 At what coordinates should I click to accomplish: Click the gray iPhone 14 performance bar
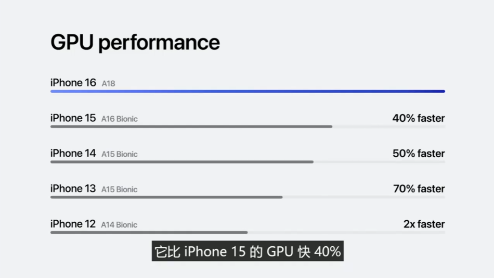[181, 162]
